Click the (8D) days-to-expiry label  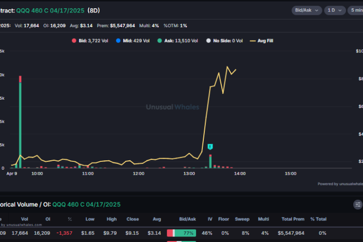tap(94, 11)
